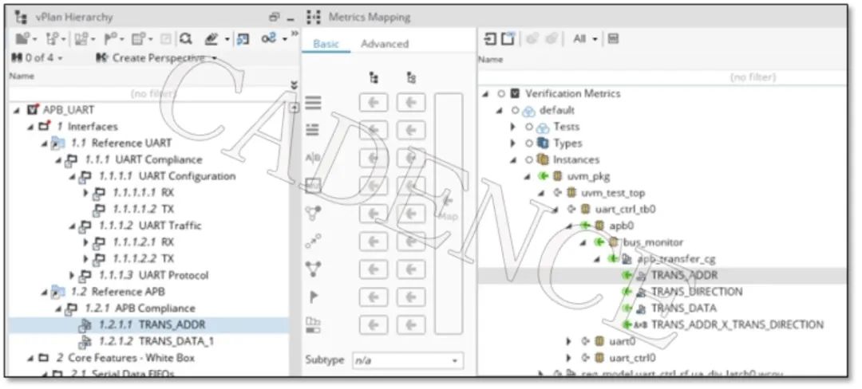862x389 pixels.
Task: Click the table icon right of All dropdown
Action: click(613, 38)
